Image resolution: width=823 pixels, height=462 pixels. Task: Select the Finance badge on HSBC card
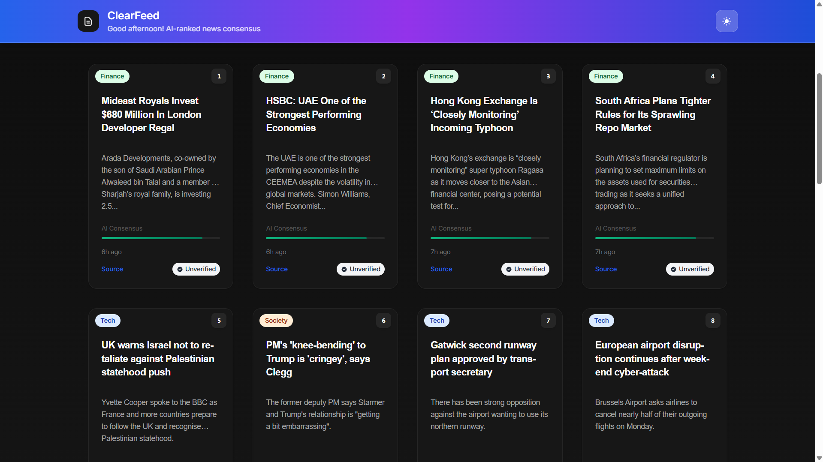[277, 76]
